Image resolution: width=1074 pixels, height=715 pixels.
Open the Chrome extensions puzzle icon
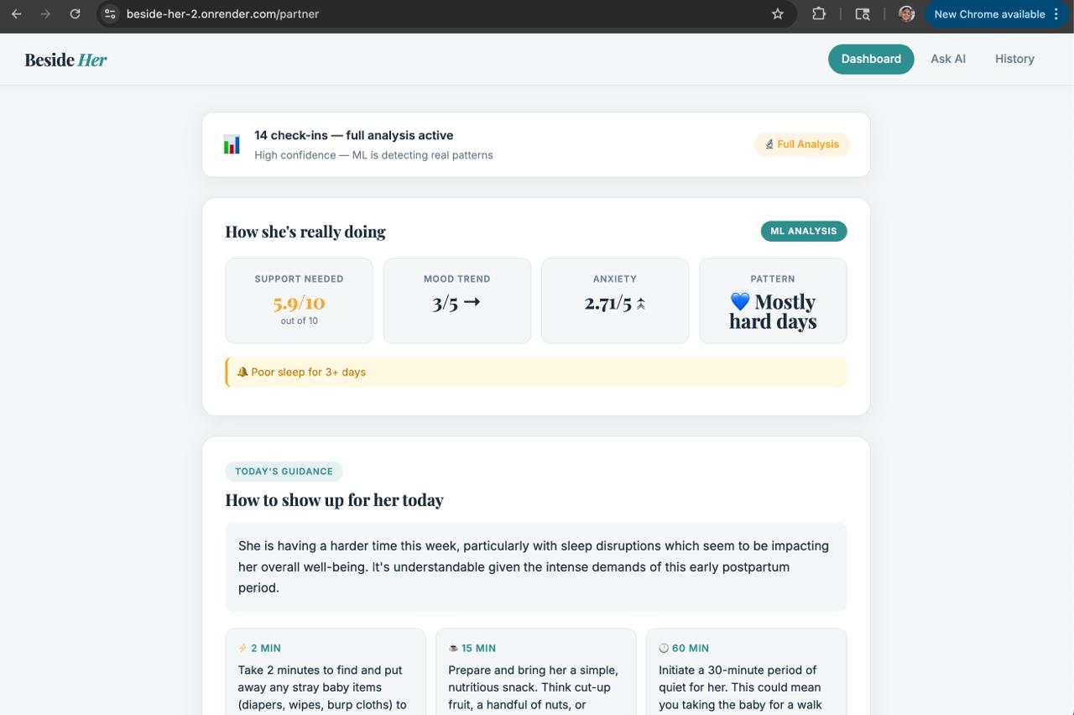[x=819, y=13]
